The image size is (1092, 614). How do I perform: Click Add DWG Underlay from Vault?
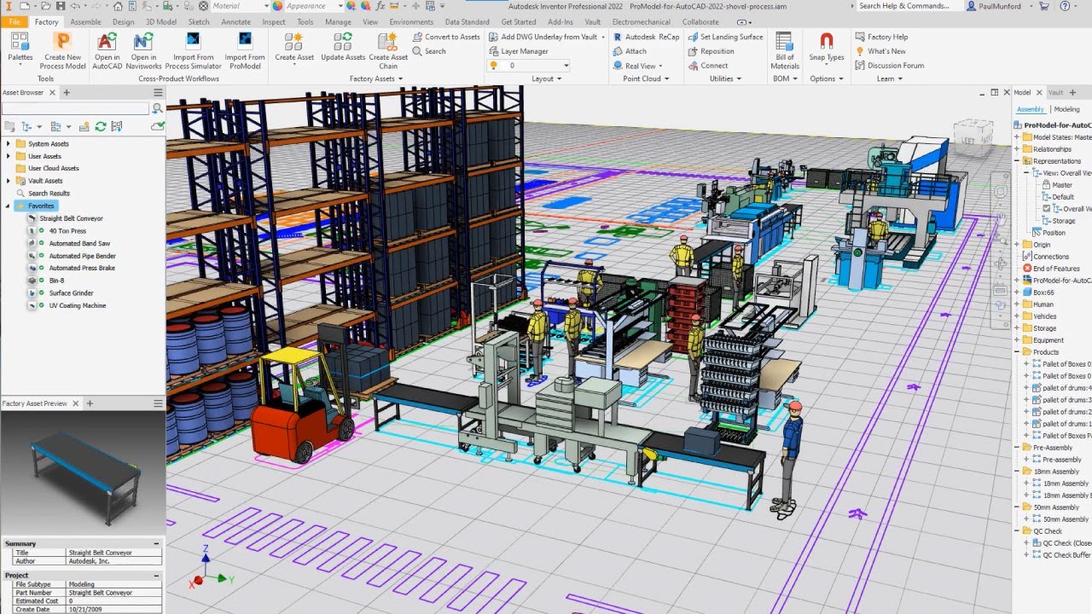click(x=543, y=37)
